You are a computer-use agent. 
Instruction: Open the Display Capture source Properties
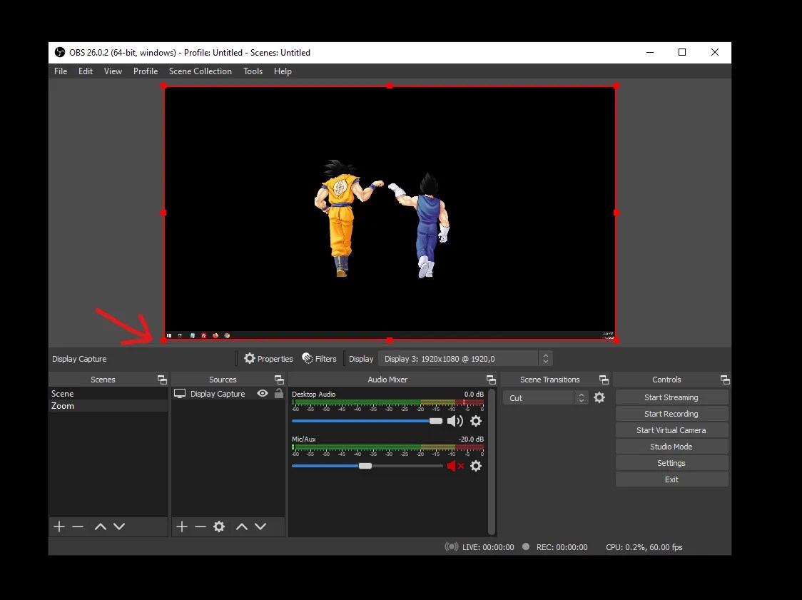(268, 358)
